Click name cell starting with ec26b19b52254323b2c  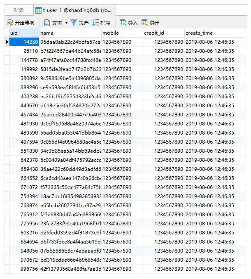70,97
